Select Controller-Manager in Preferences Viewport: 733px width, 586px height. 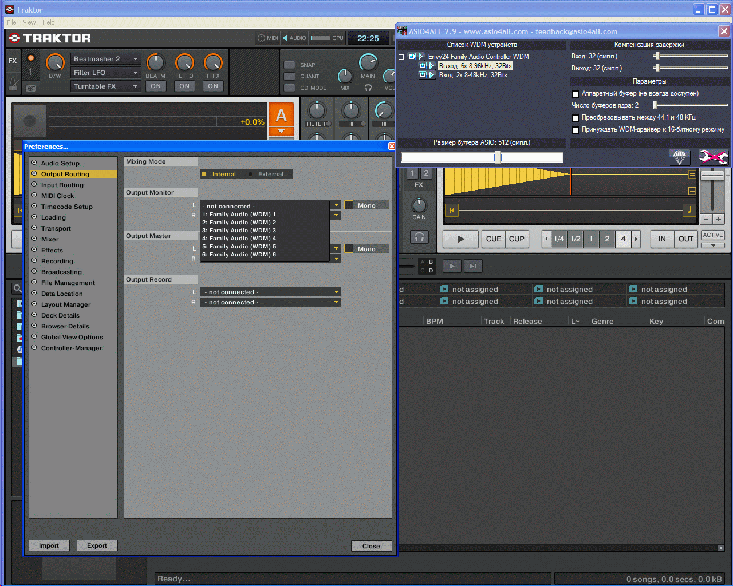[72, 348]
